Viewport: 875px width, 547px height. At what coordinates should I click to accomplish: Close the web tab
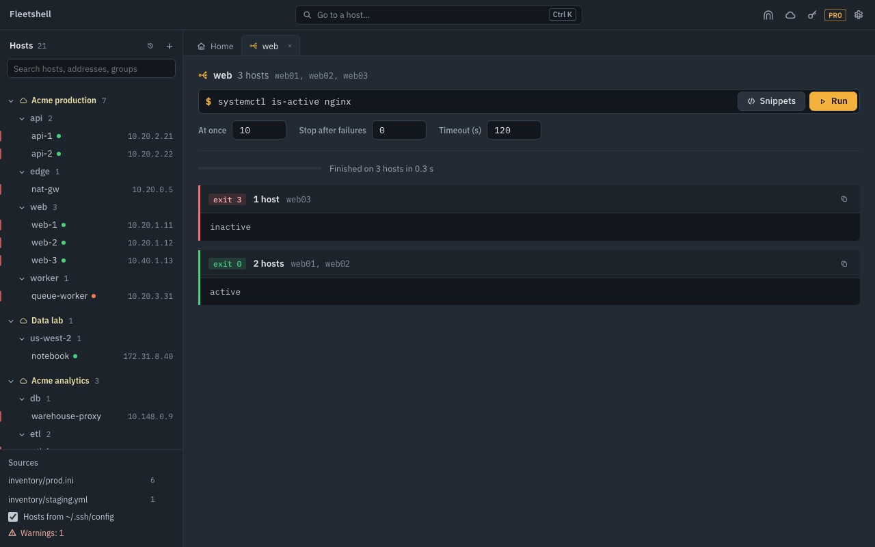(289, 46)
